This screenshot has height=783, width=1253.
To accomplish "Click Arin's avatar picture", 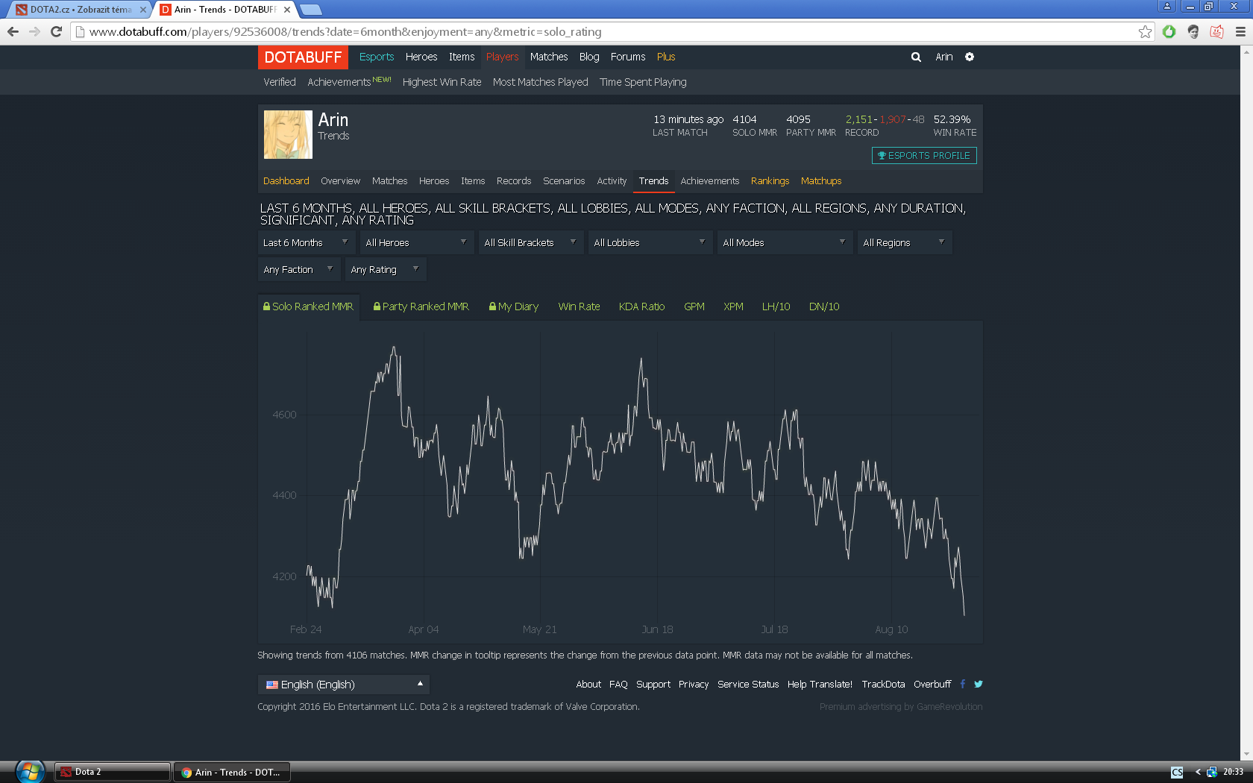I will coord(288,134).
